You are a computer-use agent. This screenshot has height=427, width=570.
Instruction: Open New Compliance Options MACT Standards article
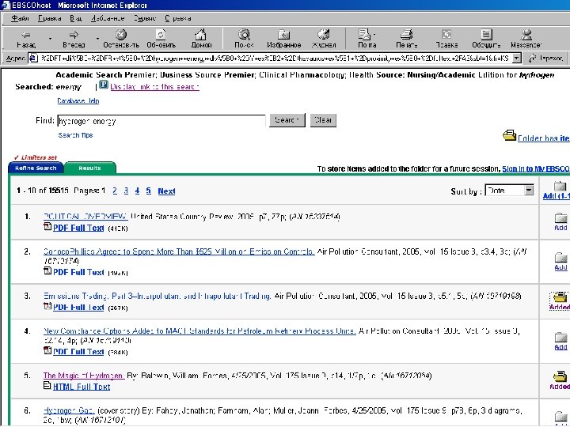point(199,331)
